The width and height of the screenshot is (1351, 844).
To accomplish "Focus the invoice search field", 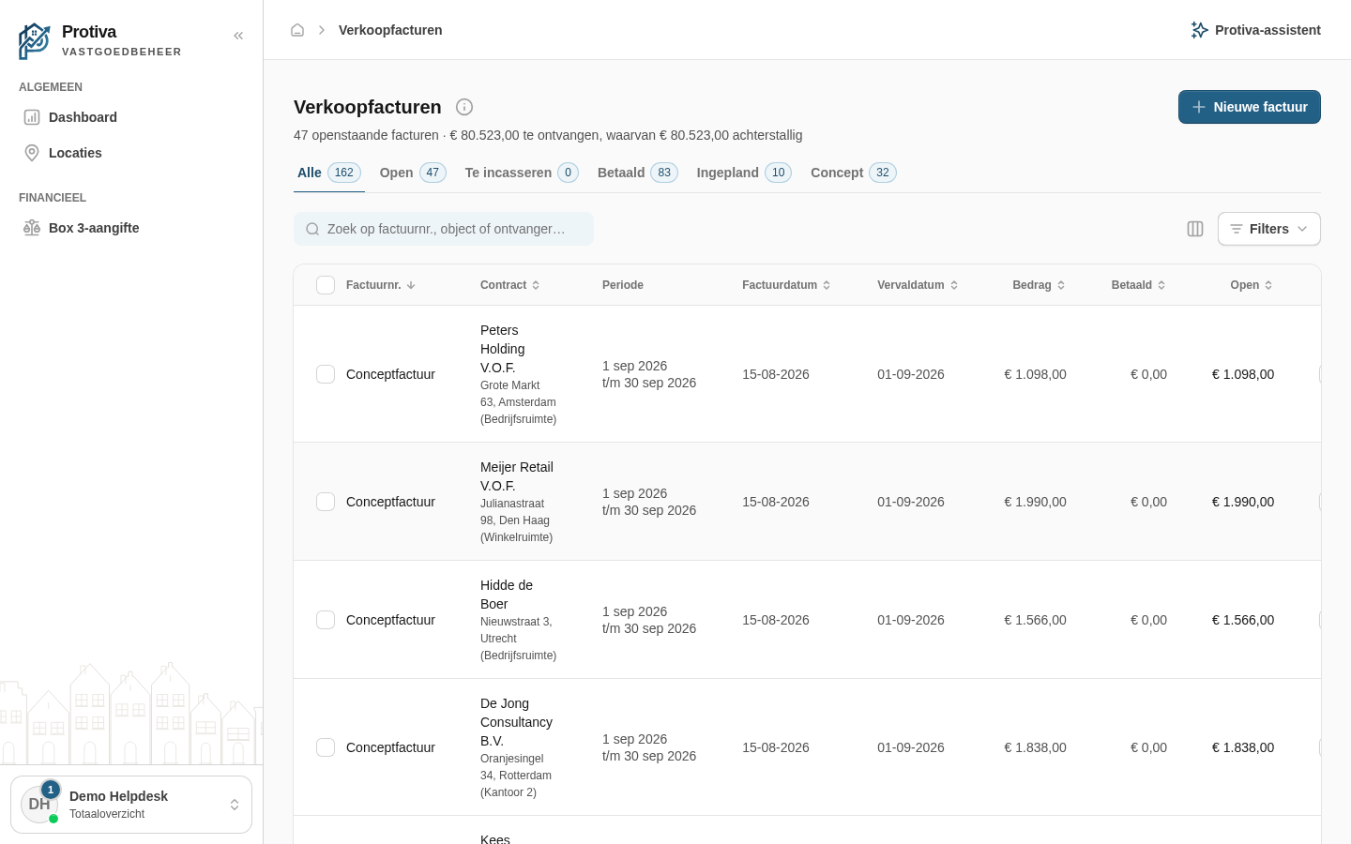I will [x=444, y=229].
